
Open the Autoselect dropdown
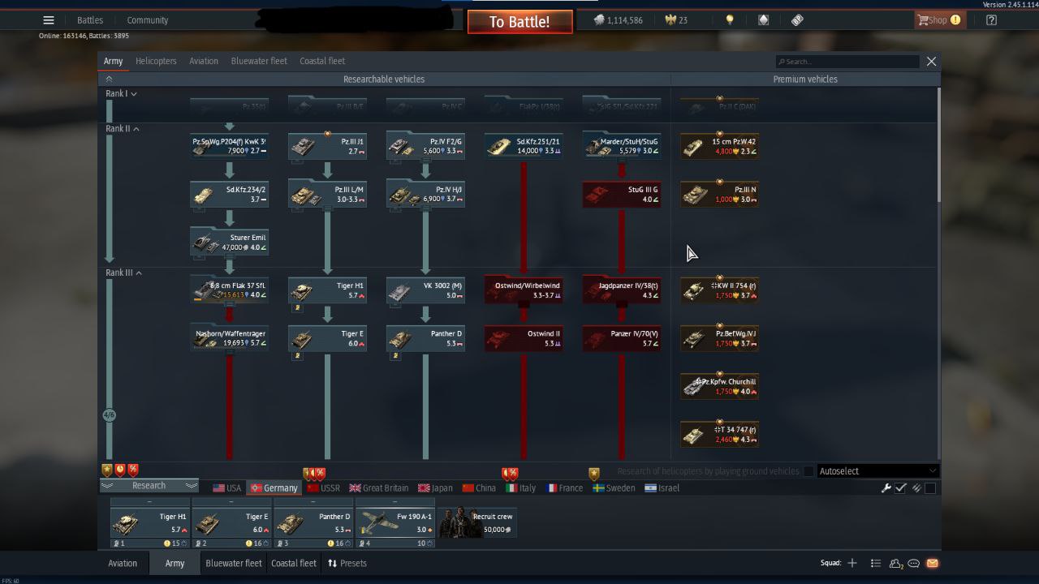point(877,471)
